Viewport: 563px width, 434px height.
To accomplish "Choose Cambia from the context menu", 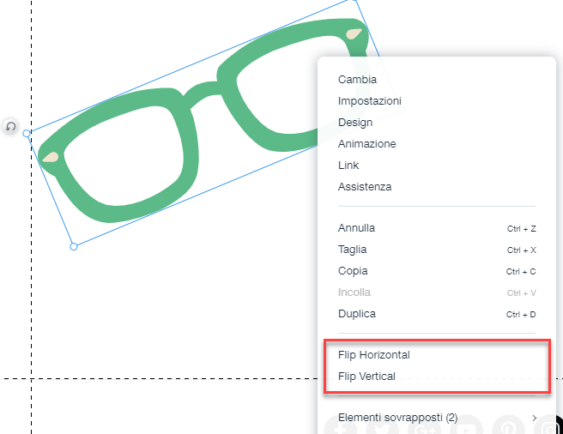I will [x=357, y=80].
